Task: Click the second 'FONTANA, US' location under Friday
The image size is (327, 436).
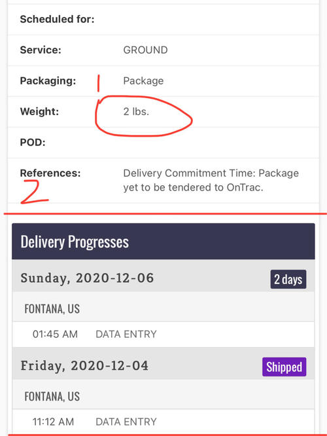Action: click(52, 397)
